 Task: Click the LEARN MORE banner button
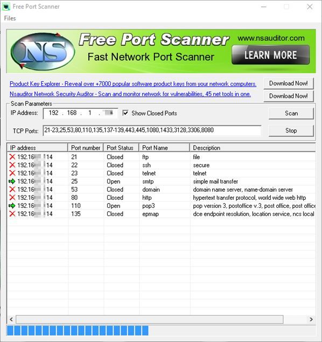(x=270, y=55)
